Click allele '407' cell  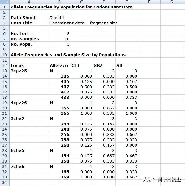pos(59,87)
